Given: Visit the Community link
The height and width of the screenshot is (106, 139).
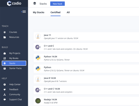Looking at the screenshot, I should [15, 95].
